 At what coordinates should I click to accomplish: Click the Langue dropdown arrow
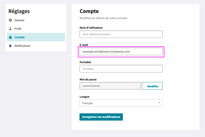pyautogui.click(x=159, y=103)
